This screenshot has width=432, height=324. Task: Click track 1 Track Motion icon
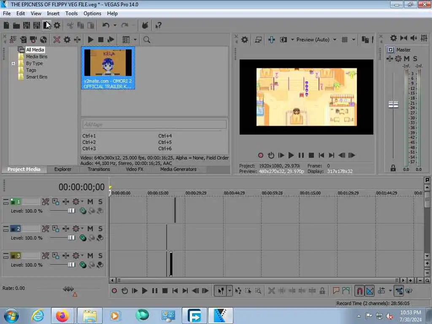click(56, 202)
